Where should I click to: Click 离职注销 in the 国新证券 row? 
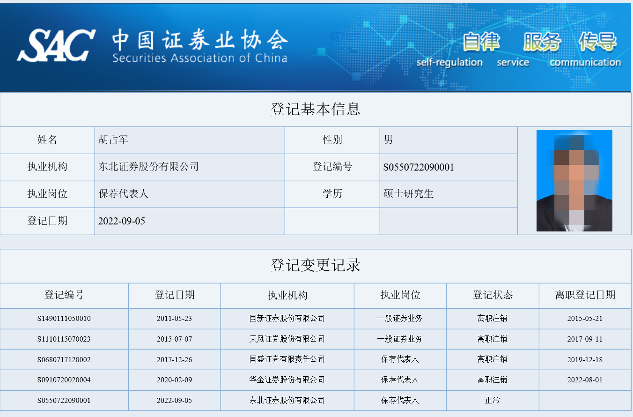point(493,319)
